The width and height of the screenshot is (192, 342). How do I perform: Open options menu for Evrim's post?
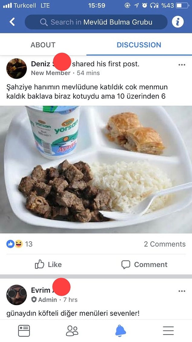click(182, 291)
